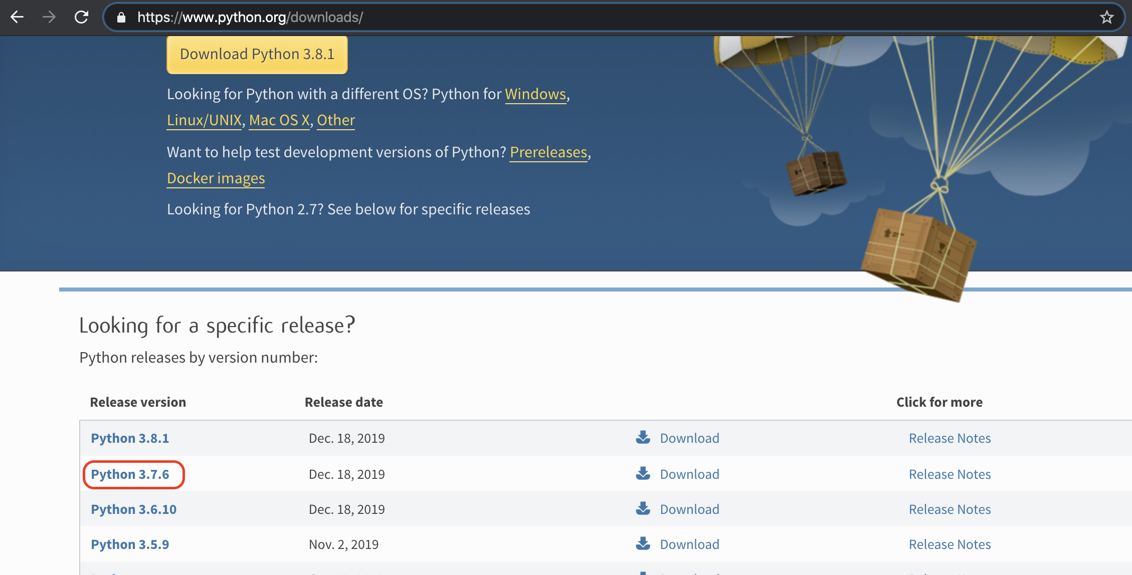Reload the page with refresh icon
This screenshot has width=1132, height=575.
click(81, 18)
